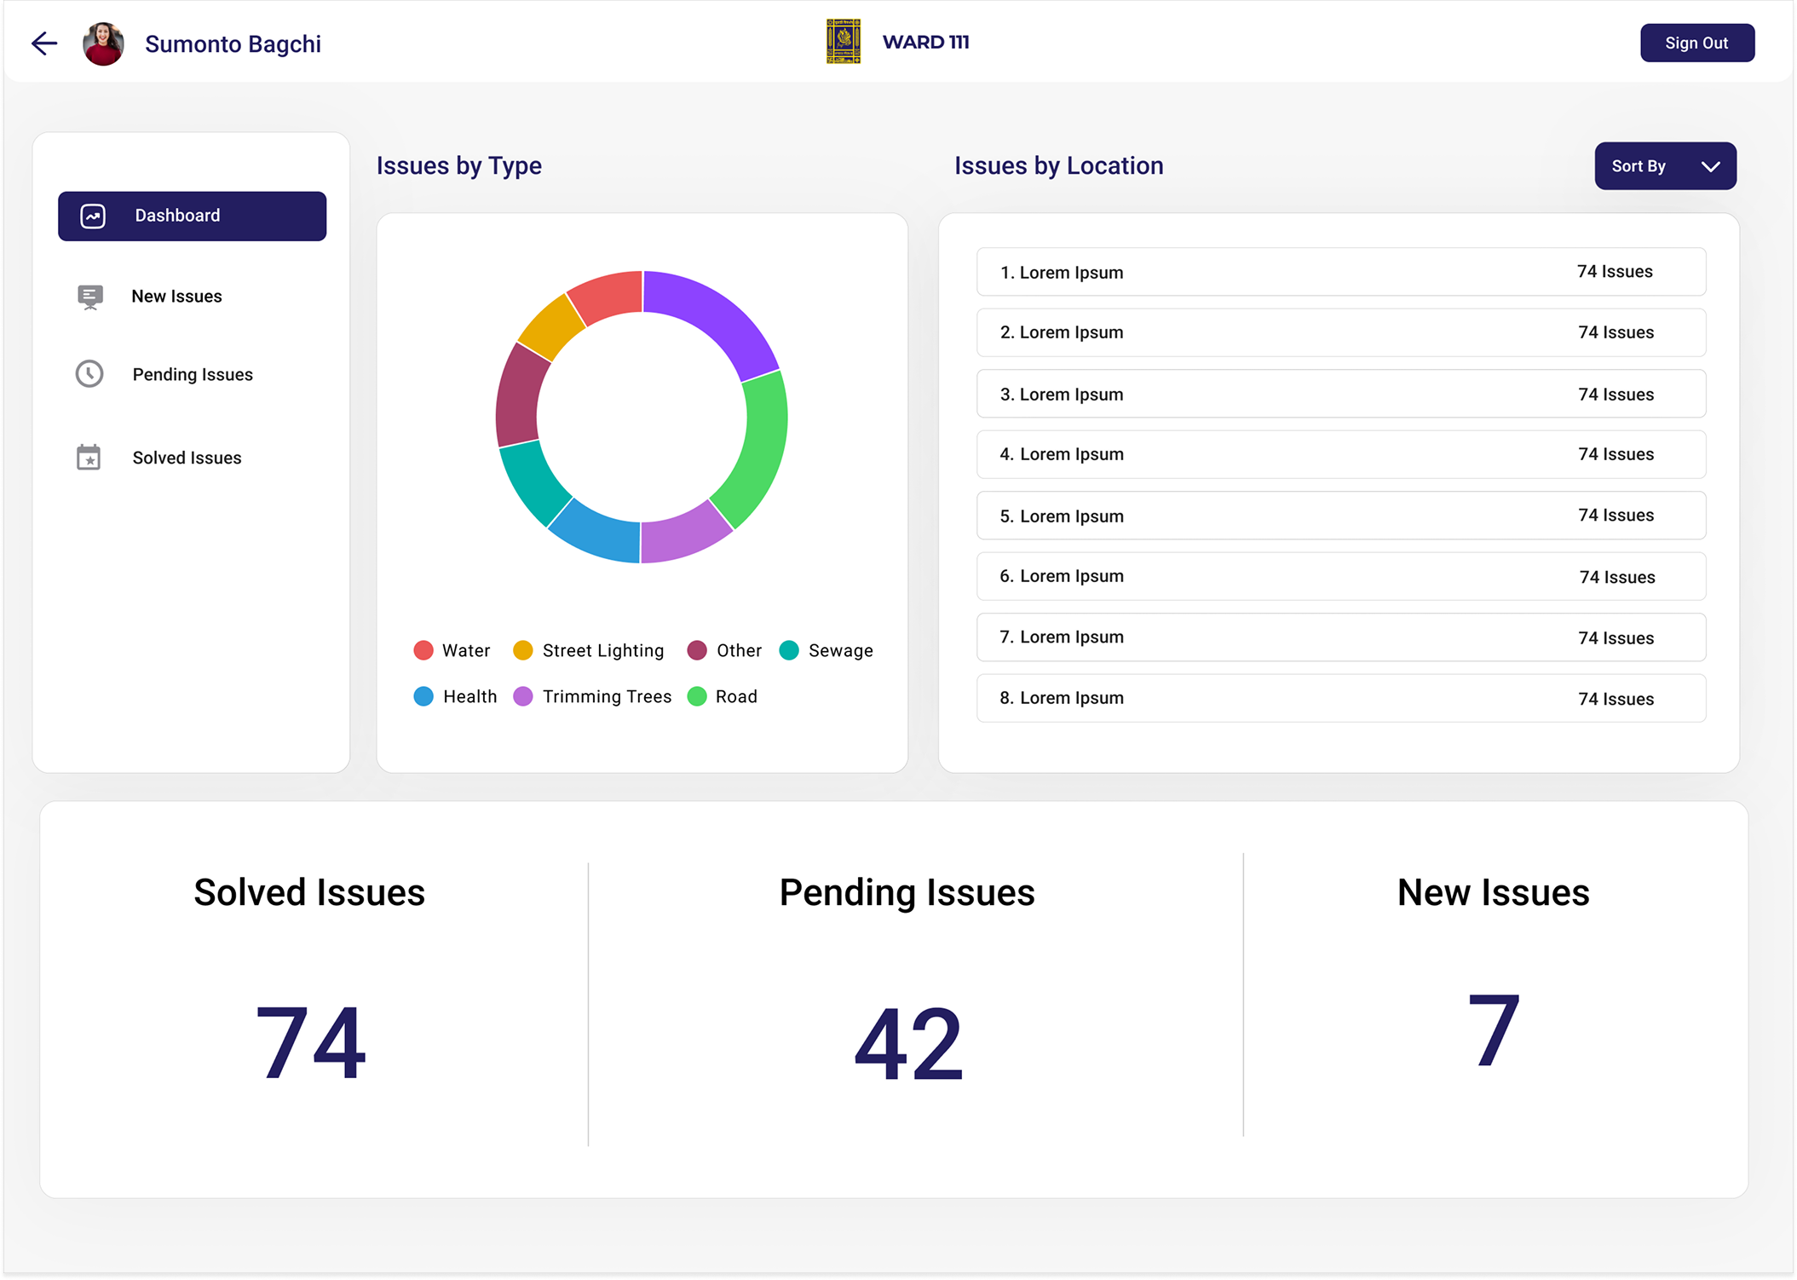1797x1280 pixels.
Task: Click the Dashboard chart icon
Action: (x=93, y=216)
